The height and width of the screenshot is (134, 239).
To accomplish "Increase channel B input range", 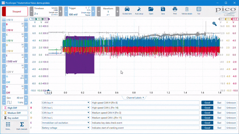I will pyautogui.click(x=26, y=27).
